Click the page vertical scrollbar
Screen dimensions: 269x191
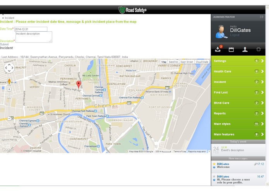(267, 95)
